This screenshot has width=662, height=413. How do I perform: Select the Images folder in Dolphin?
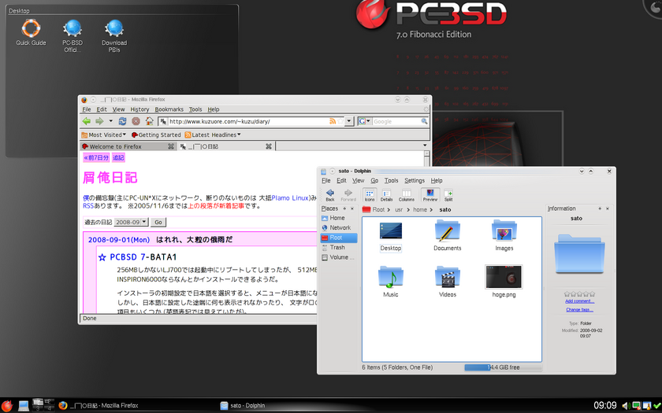pyautogui.click(x=504, y=236)
